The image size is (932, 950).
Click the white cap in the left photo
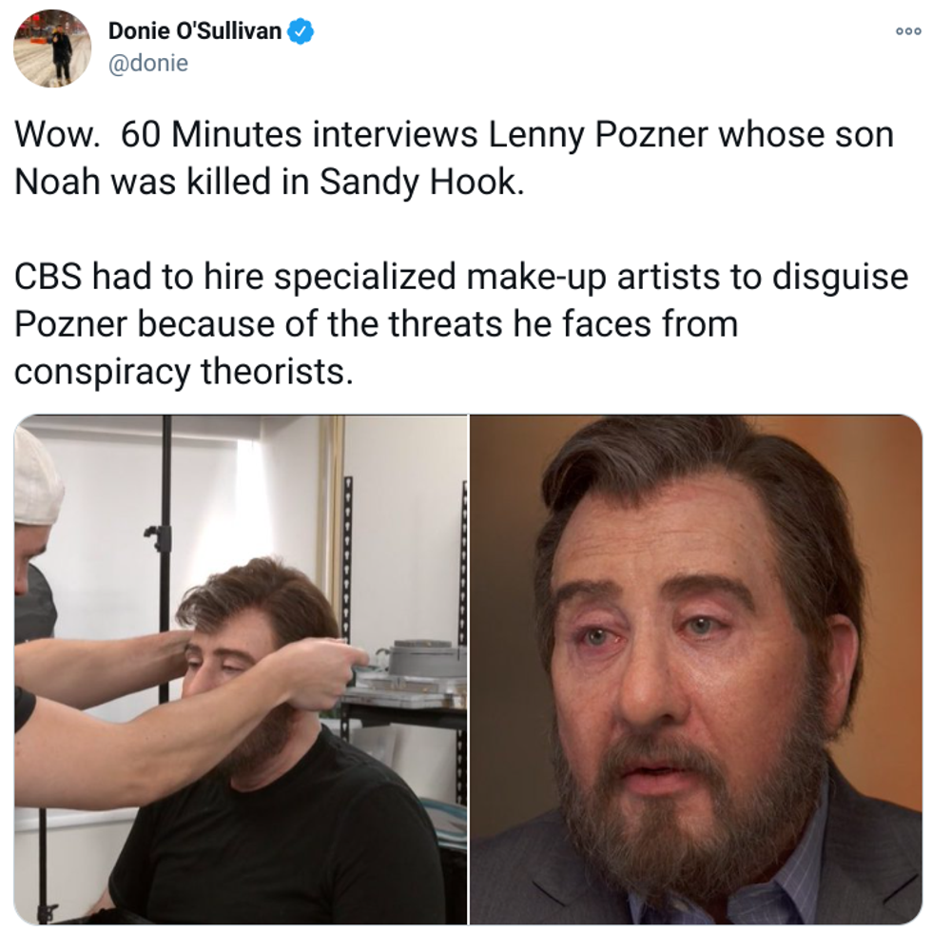(36, 475)
